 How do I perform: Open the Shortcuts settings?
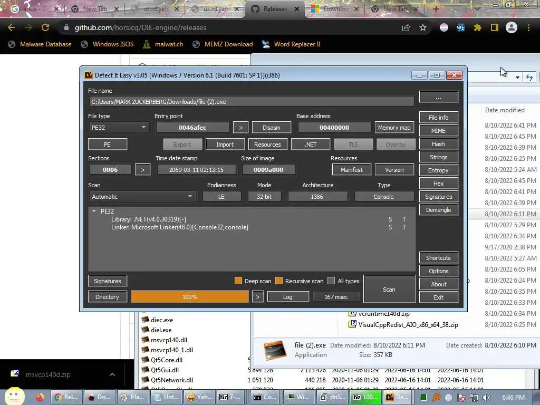(x=438, y=257)
